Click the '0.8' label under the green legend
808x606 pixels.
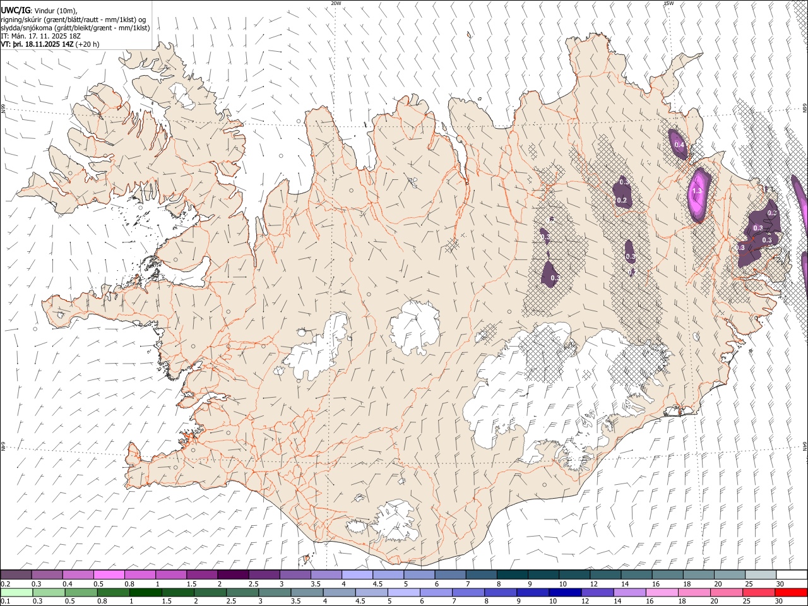[102, 601]
